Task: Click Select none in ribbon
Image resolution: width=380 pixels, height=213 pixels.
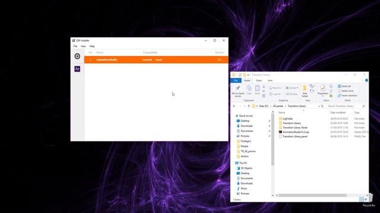Action: coord(346,91)
